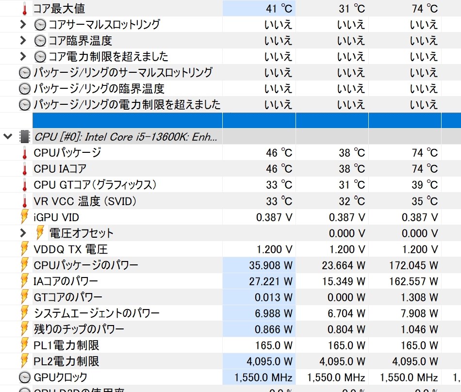Click the 0.866 W remaining chip current value
The height and width of the screenshot is (392, 461).
[x=273, y=329]
